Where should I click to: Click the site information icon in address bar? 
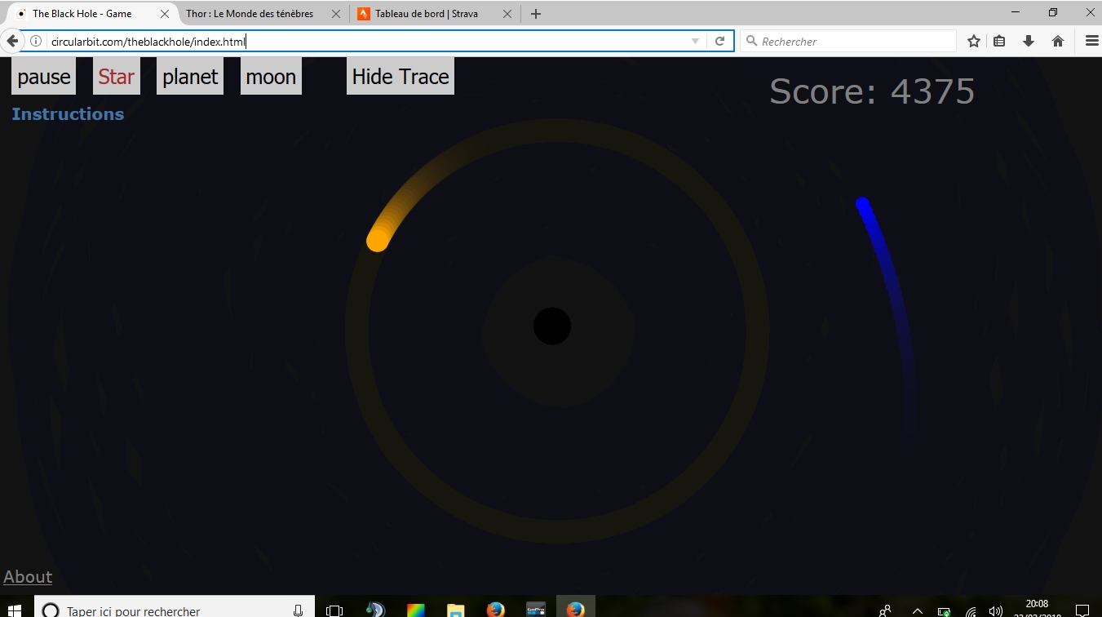(36, 42)
